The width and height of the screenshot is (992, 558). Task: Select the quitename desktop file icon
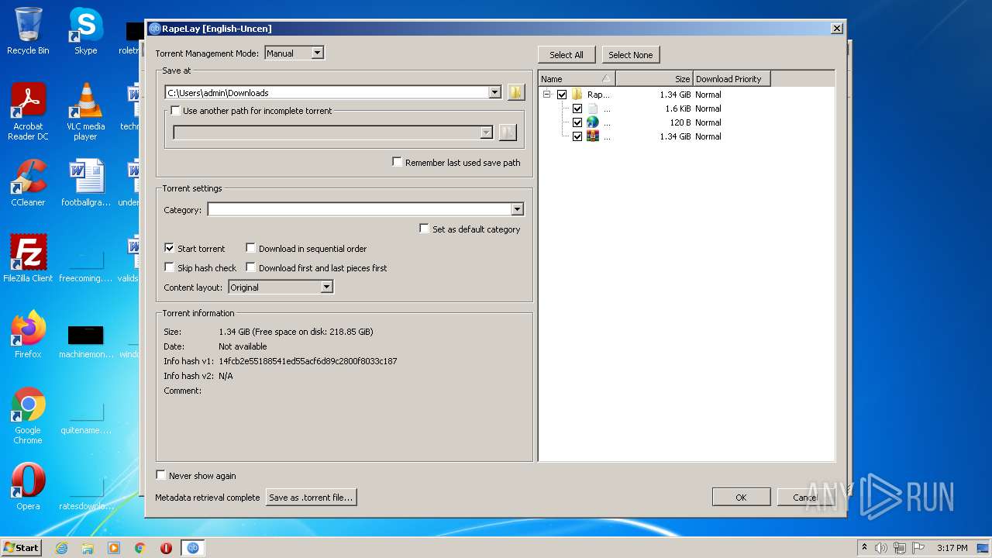[85, 418]
